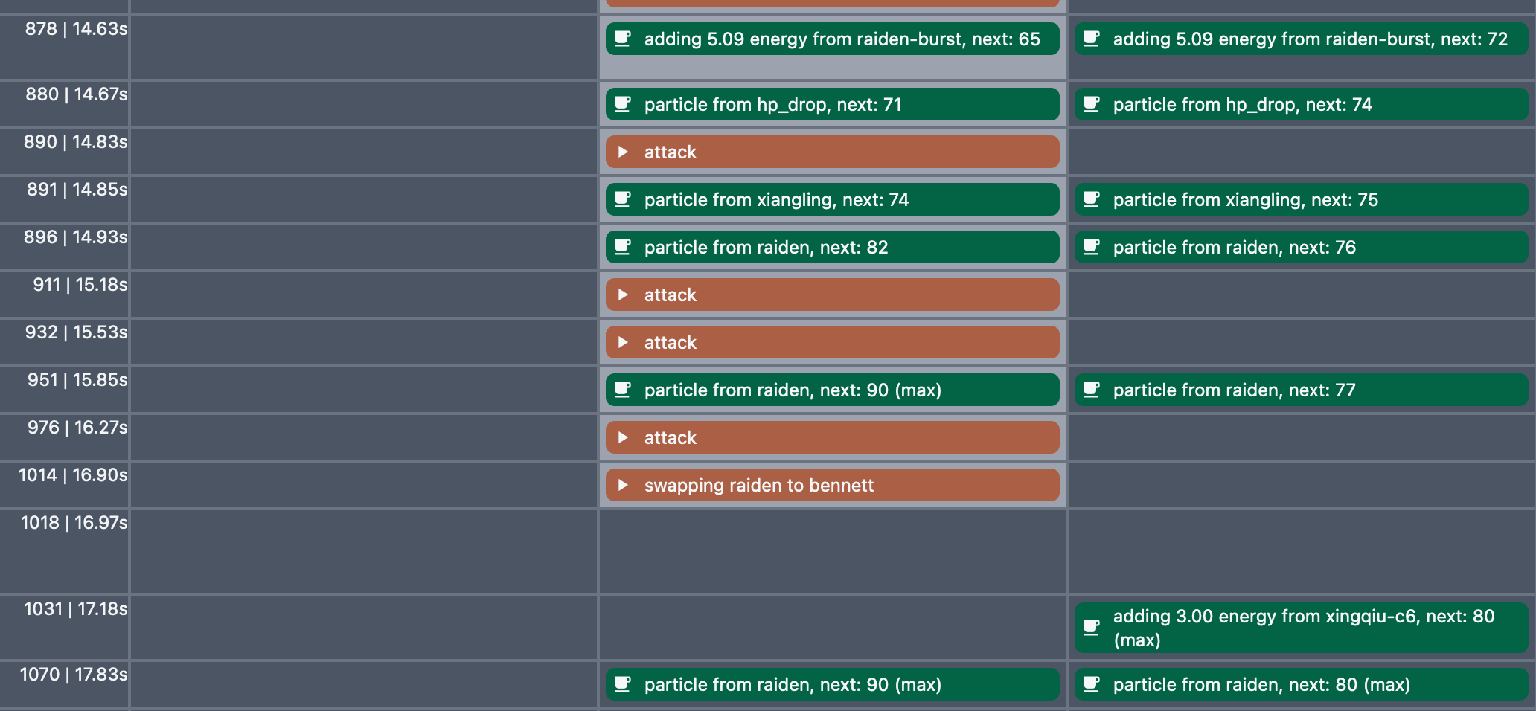Click cup icon on raiden next: 76 event
The width and height of the screenshot is (1536, 711).
1092,247
